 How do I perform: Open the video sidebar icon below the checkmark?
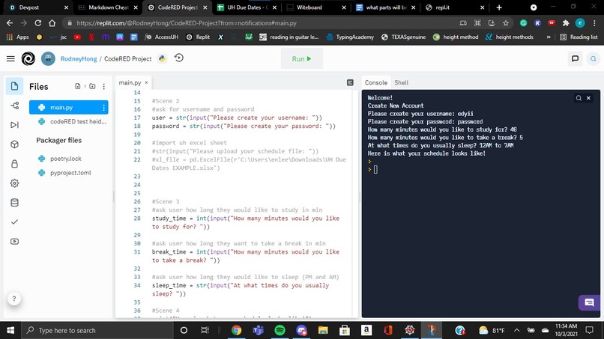point(15,241)
